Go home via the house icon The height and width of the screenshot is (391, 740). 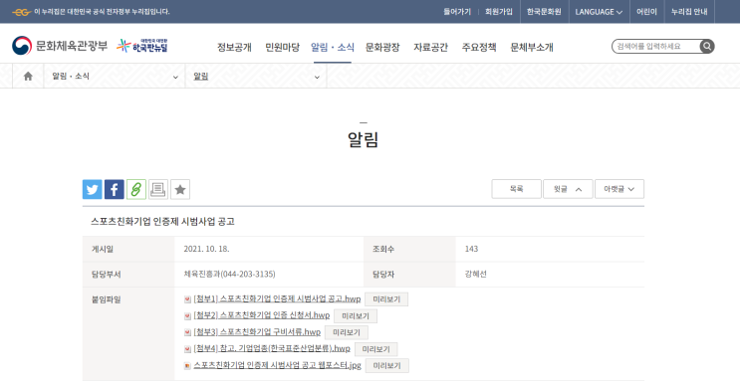tap(28, 76)
